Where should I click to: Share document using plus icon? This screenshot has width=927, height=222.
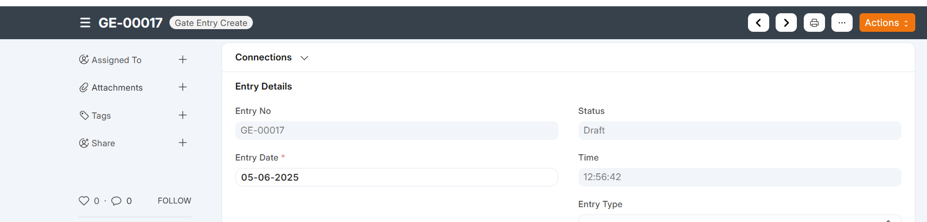point(183,143)
